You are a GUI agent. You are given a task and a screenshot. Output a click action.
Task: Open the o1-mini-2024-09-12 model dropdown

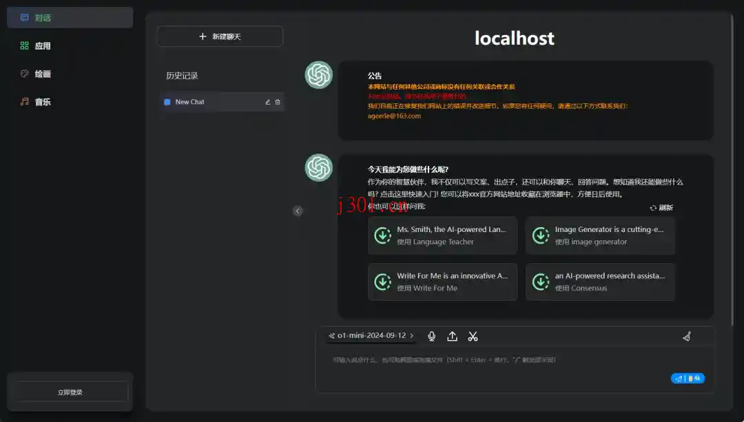(369, 336)
